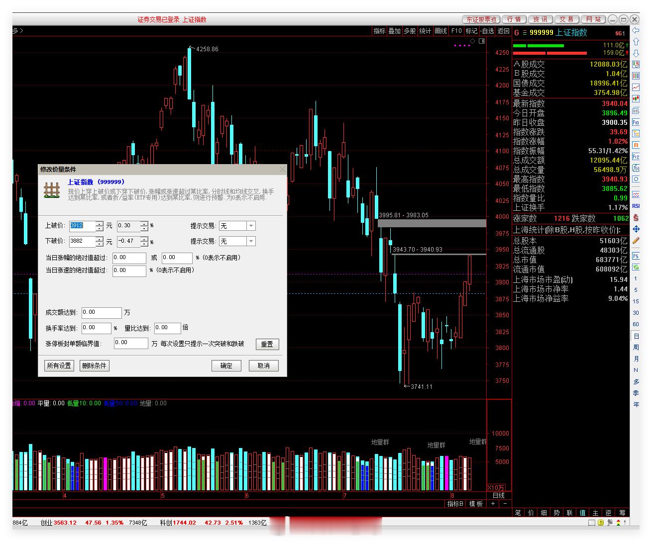This screenshot has height=542, width=652.
Task: Click the 下破价 price input field
Action: pos(82,241)
